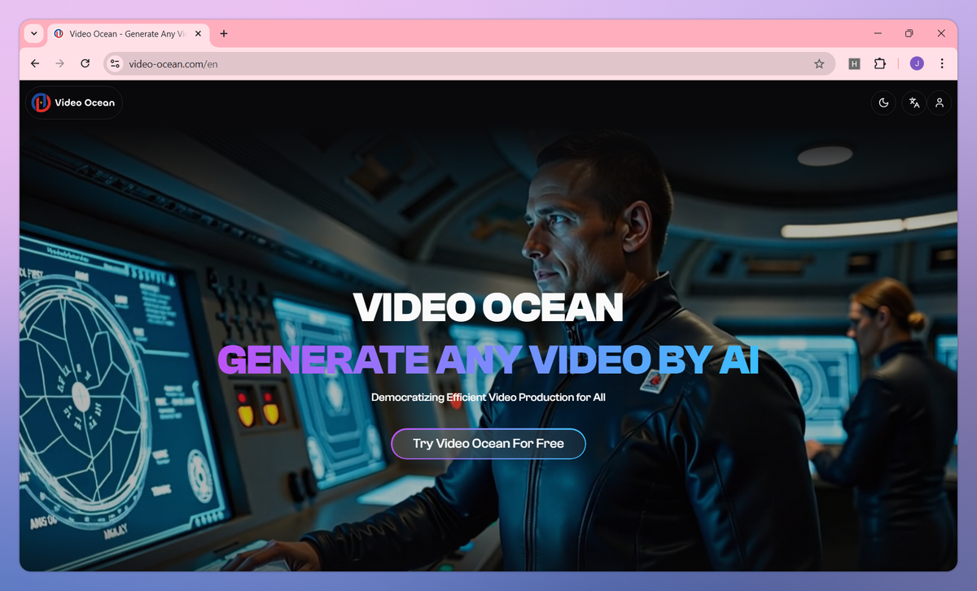
Task: Click Try Video Ocean For Free
Action: [x=488, y=444]
